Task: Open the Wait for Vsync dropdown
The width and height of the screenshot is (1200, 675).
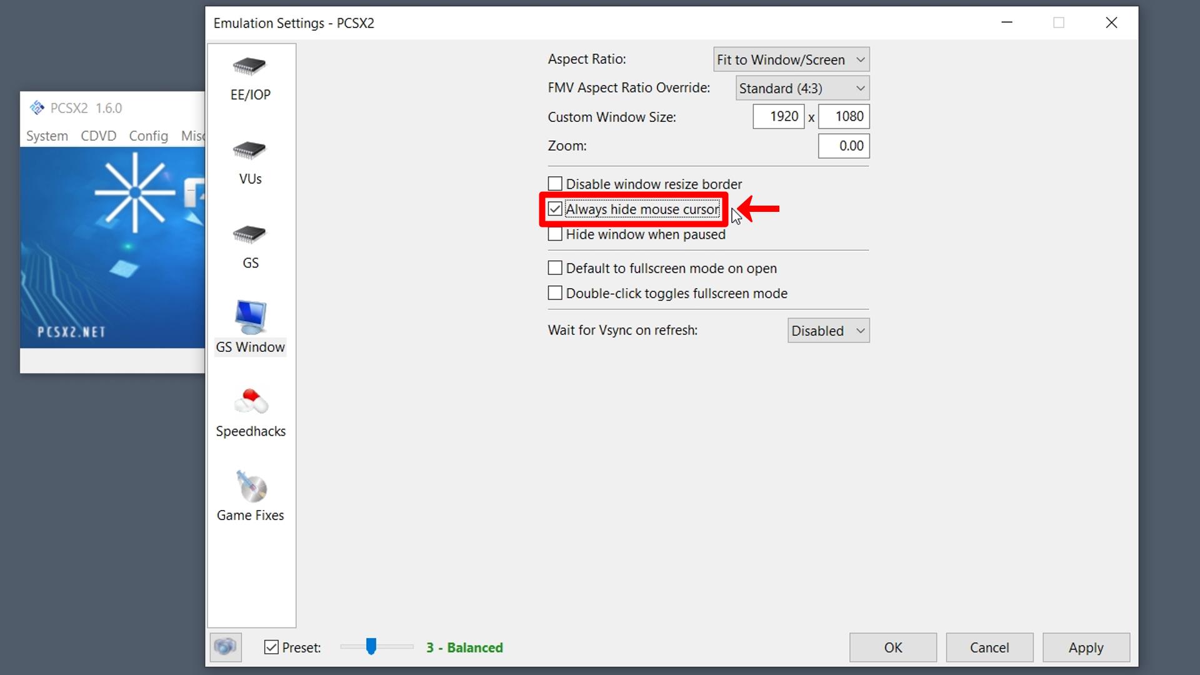Action: pos(828,331)
